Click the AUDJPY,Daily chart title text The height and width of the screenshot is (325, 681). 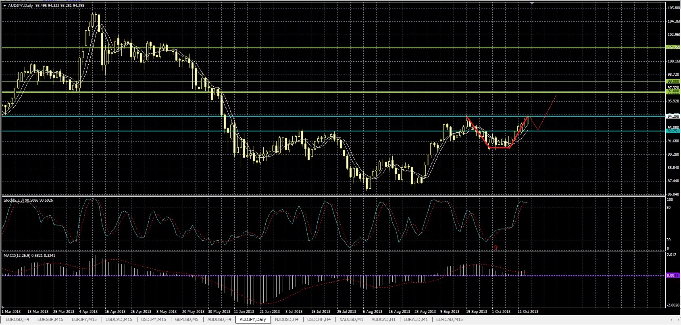(20, 6)
